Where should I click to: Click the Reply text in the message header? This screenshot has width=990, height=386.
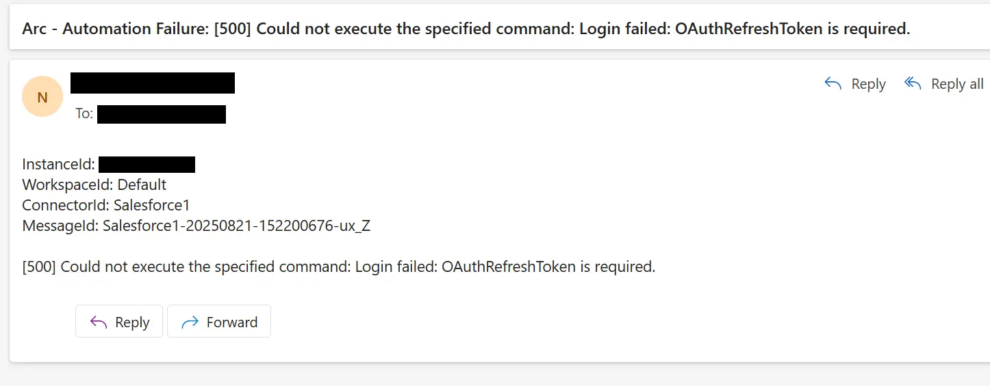(868, 84)
